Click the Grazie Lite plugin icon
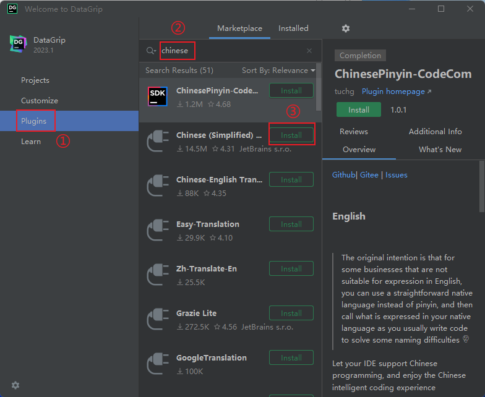 pos(158,319)
